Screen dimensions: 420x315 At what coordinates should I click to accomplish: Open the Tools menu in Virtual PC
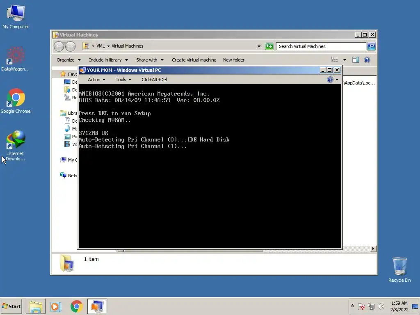123,80
